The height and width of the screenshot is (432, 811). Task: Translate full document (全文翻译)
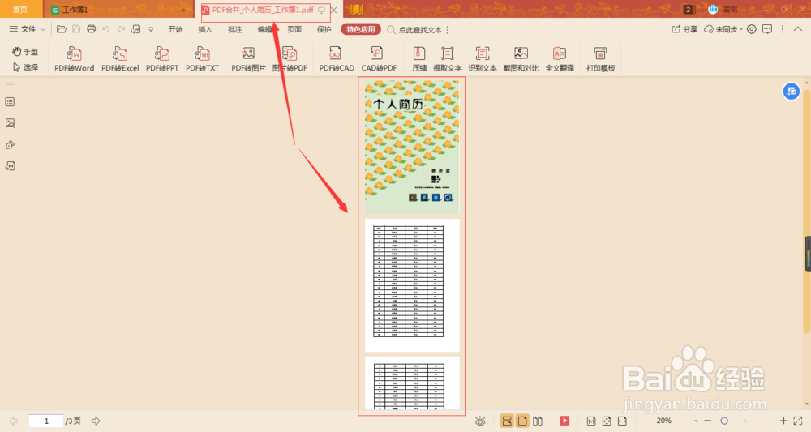click(560, 59)
